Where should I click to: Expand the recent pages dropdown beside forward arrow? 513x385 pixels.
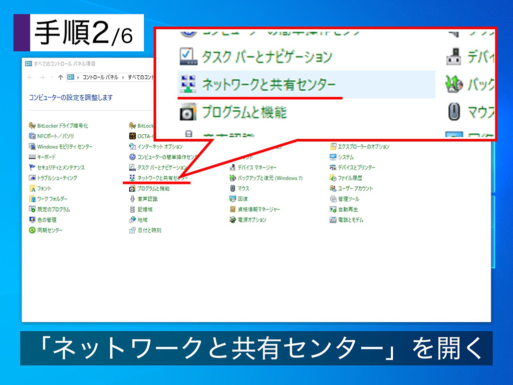[x=52, y=78]
